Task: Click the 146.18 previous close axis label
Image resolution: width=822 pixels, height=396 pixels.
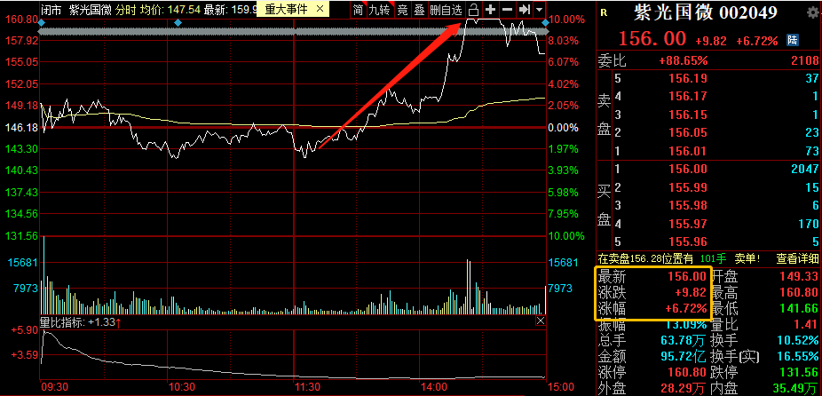Action: [x=21, y=128]
